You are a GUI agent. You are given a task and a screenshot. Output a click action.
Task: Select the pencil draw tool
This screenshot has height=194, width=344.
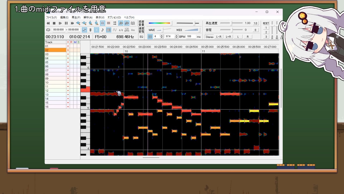click(x=91, y=30)
